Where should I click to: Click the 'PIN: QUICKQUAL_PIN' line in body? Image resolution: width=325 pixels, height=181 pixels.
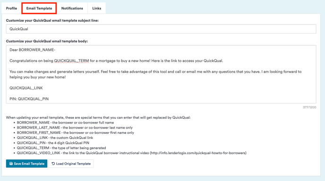(x=29, y=99)
